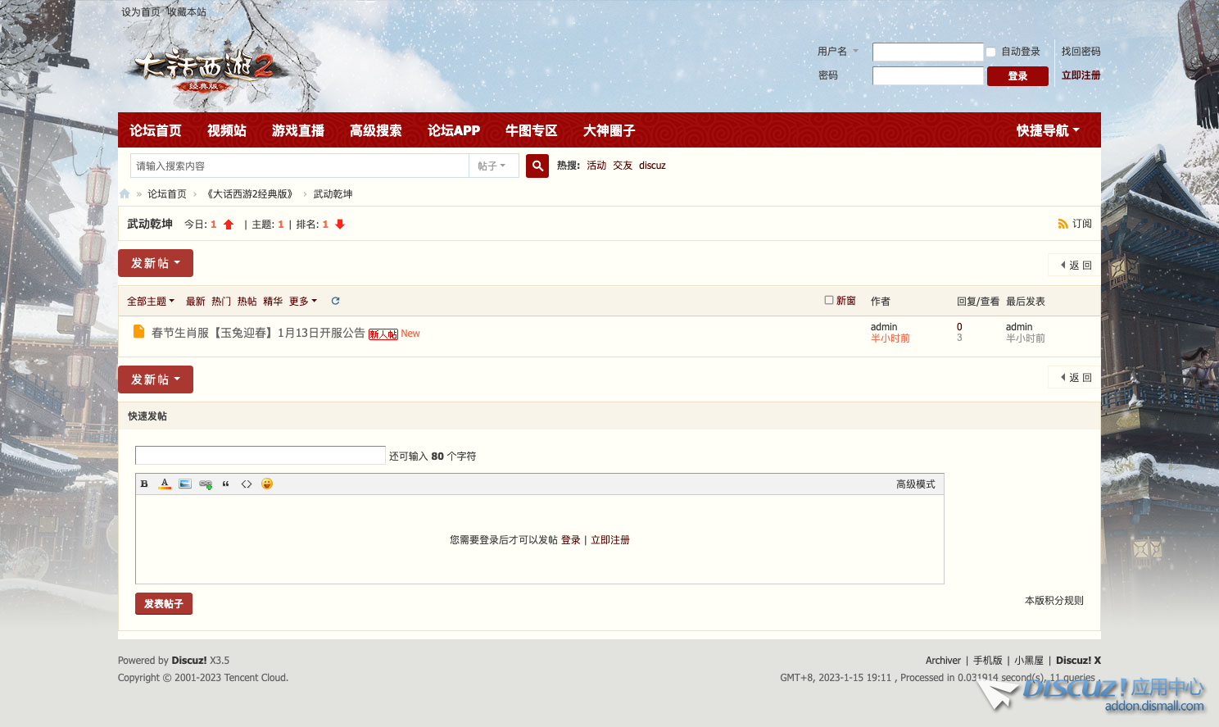Expand the quick navigation menu
Image resolution: width=1219 pixels, height=727 pixels.
click(x=1047, y=130)
